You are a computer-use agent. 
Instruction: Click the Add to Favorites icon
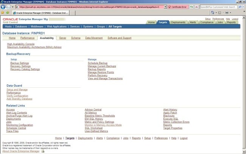click(8, 13)
